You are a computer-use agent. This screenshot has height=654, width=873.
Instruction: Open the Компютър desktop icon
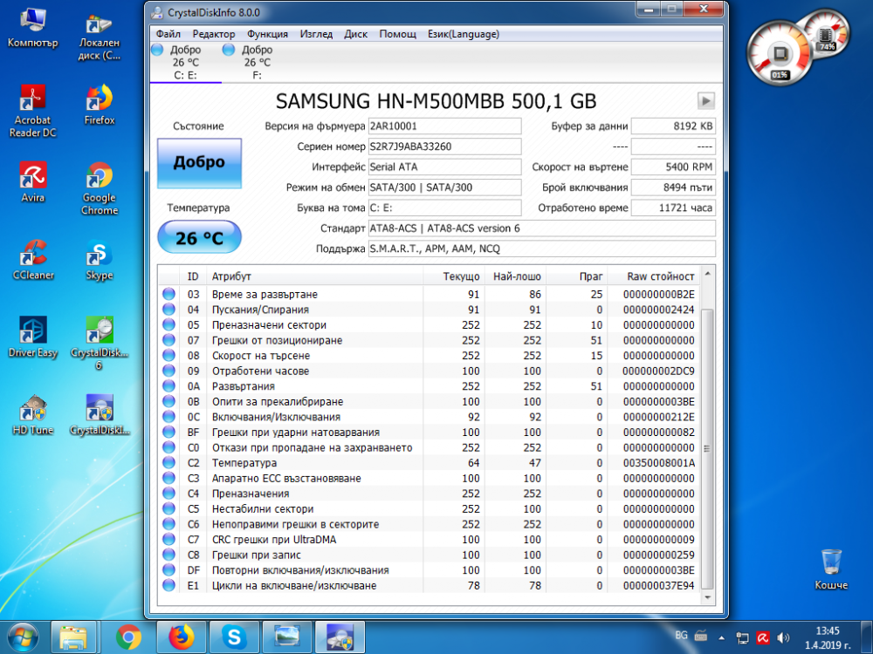32,27
